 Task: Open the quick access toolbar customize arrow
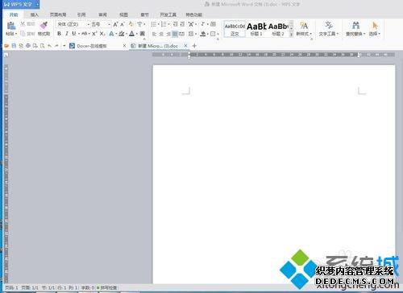pyautogui.click(x=64, y=46)
